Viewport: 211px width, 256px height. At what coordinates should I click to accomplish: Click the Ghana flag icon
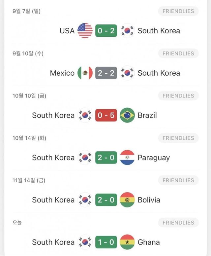tap(127, 242)
